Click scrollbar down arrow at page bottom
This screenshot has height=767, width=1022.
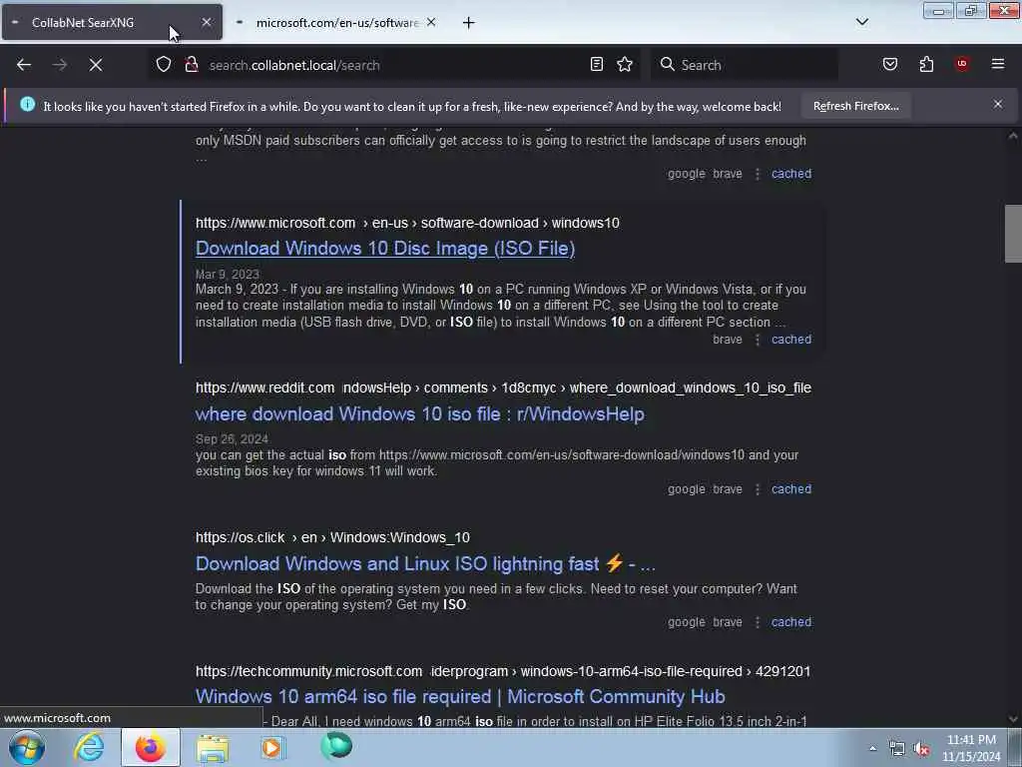click(1013, 719)
